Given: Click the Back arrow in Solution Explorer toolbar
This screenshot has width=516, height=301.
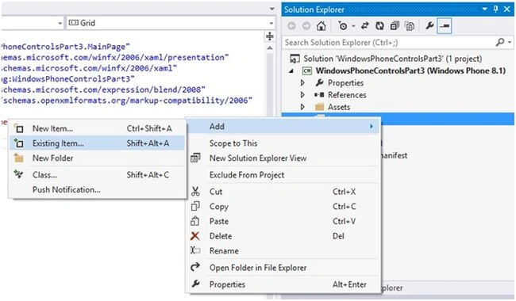Looking at the screenshot, I should pos(291,25).
